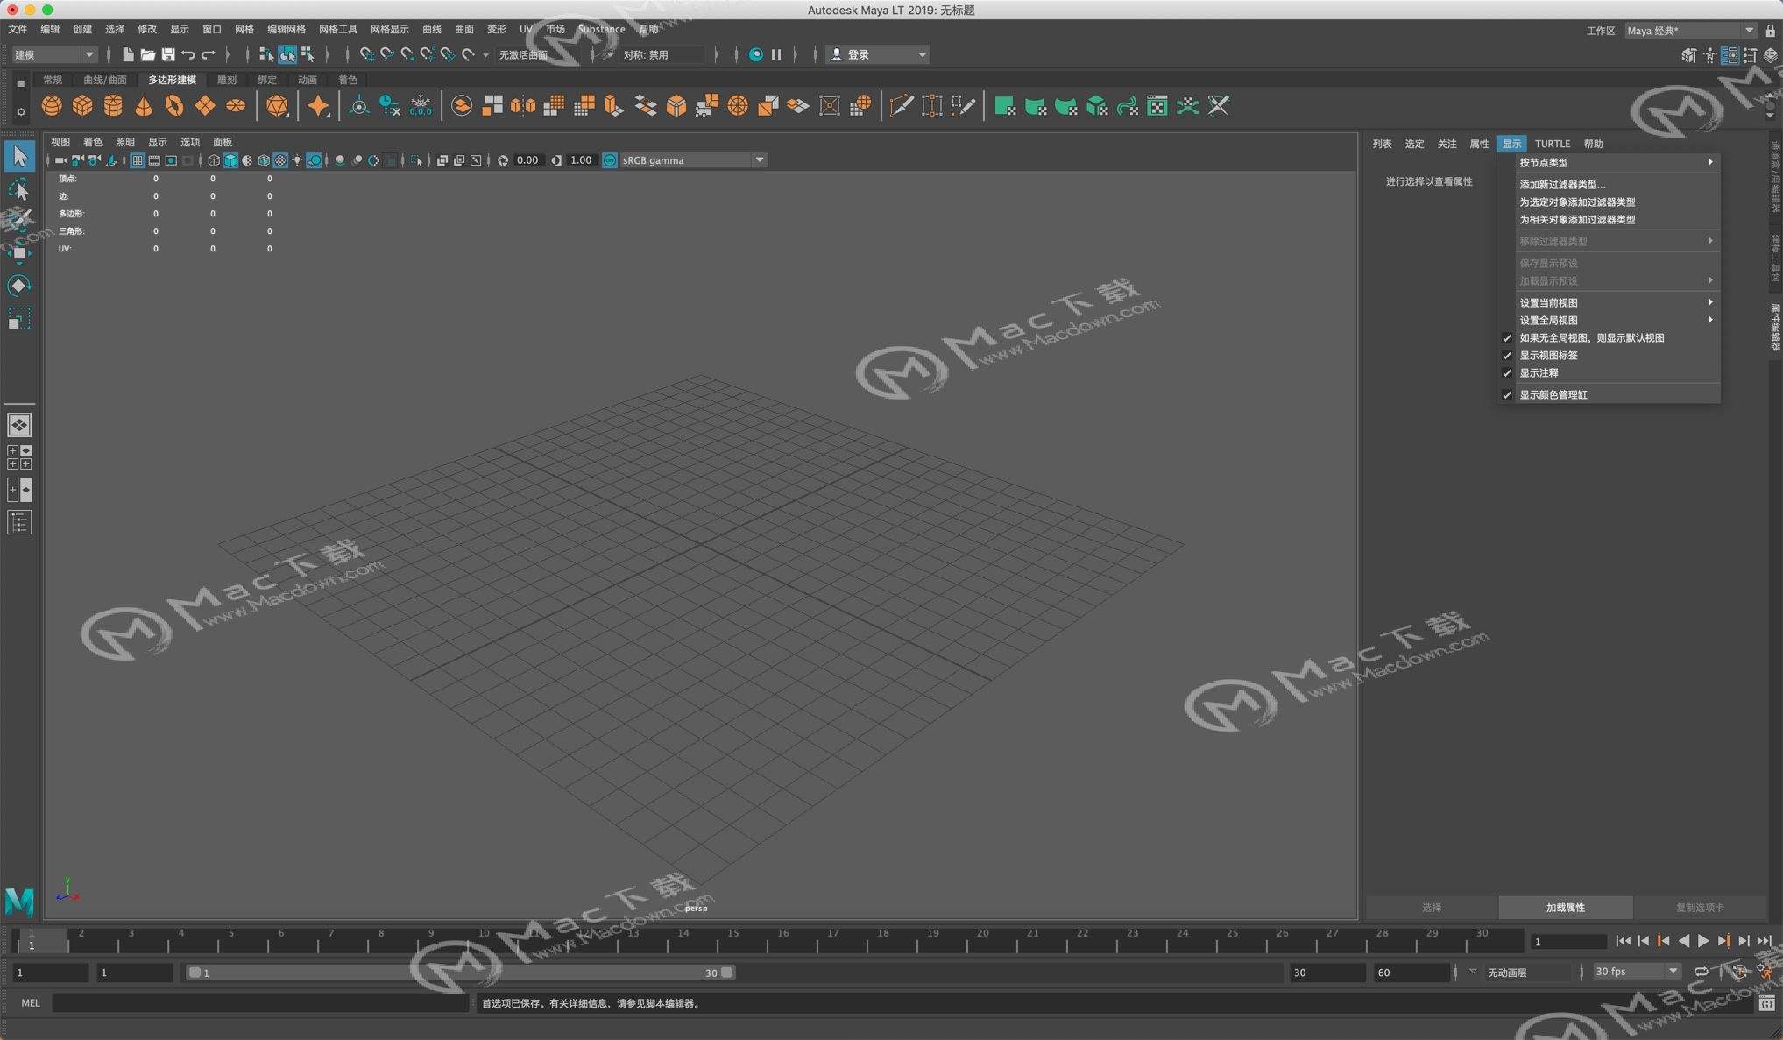Create a polygon sphere from the shelf
Image resolution: width=1783 pixels, height=1040 pixels.
pos(52,106)
